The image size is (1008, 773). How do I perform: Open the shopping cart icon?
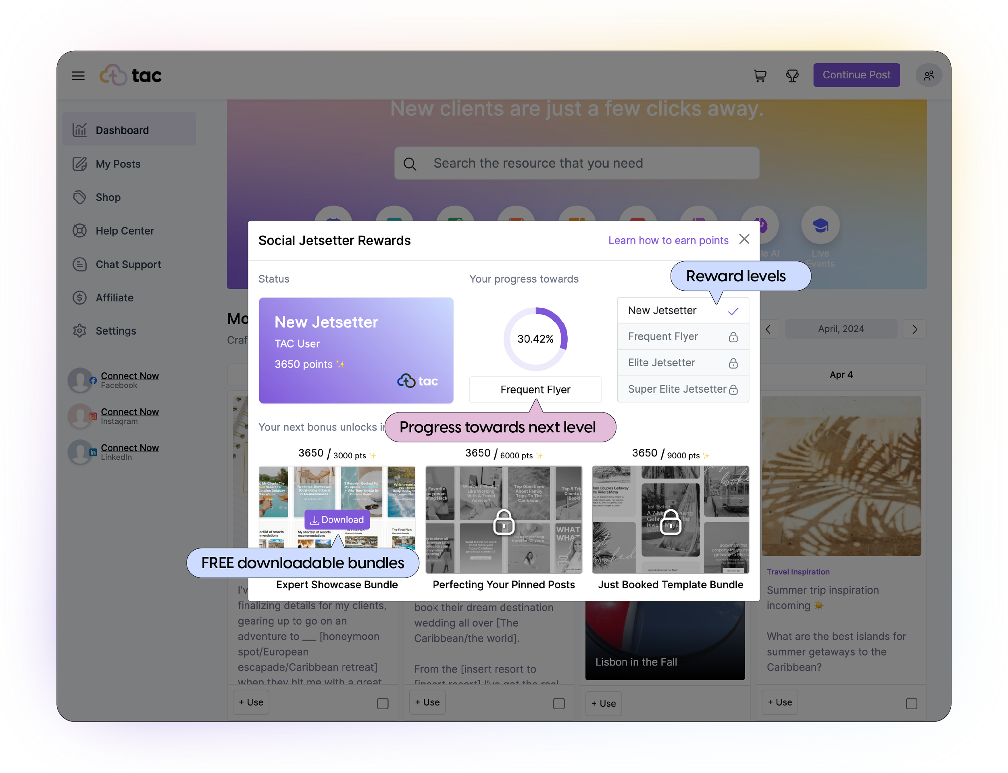pyautogui.click(x=760, y=75)
